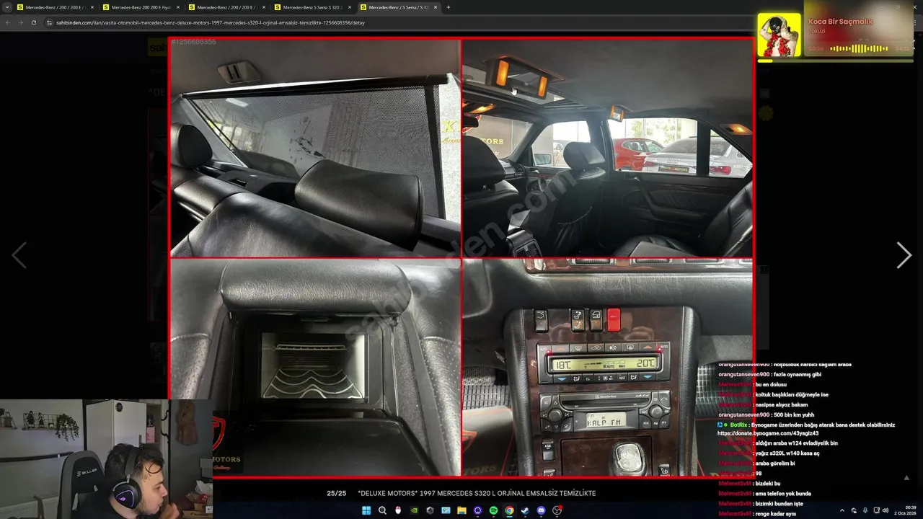Open bynogame.com/43yagiz43 donation link in chat

pos(768,433)
